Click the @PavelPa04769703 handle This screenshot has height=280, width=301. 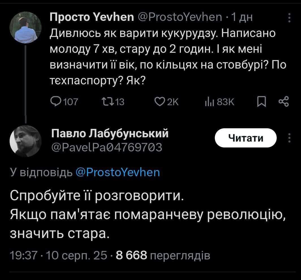tap(107, 147)
